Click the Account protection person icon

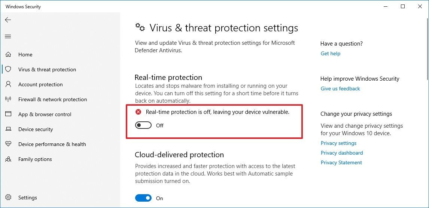[8, 84]
